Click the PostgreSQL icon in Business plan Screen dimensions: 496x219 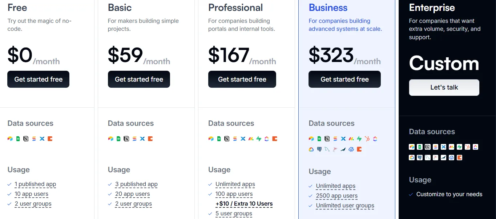(x=319, y=149)
